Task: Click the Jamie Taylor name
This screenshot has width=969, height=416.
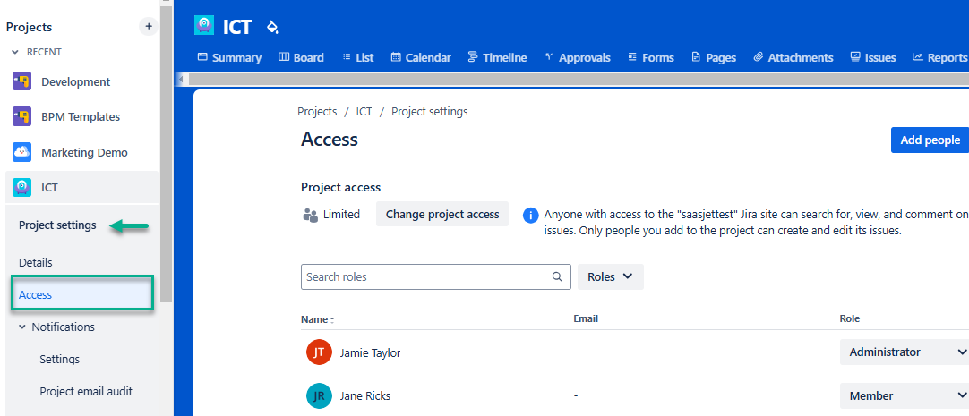Action: tap(370, 353)
